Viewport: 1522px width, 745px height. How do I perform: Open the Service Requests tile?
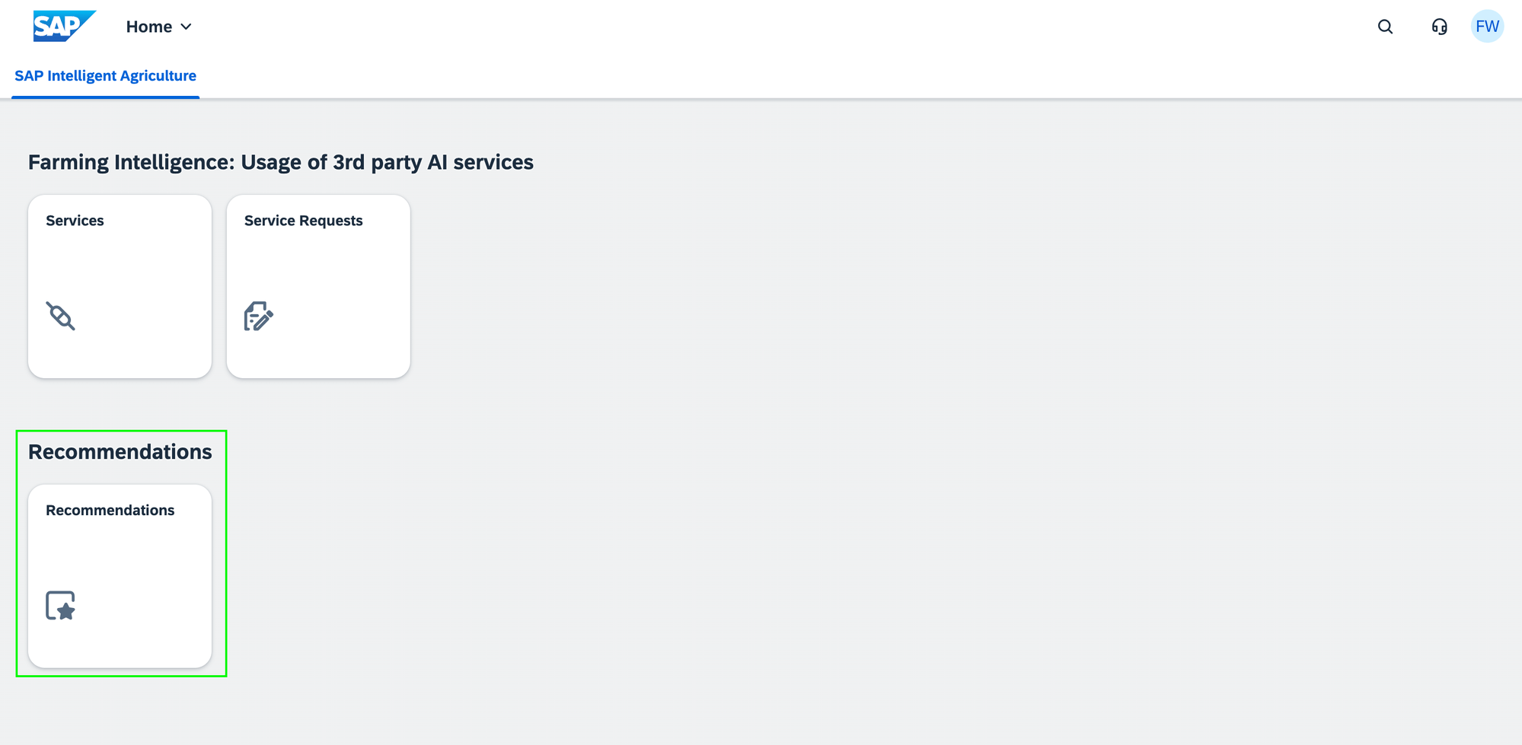[x=318, y=287]
